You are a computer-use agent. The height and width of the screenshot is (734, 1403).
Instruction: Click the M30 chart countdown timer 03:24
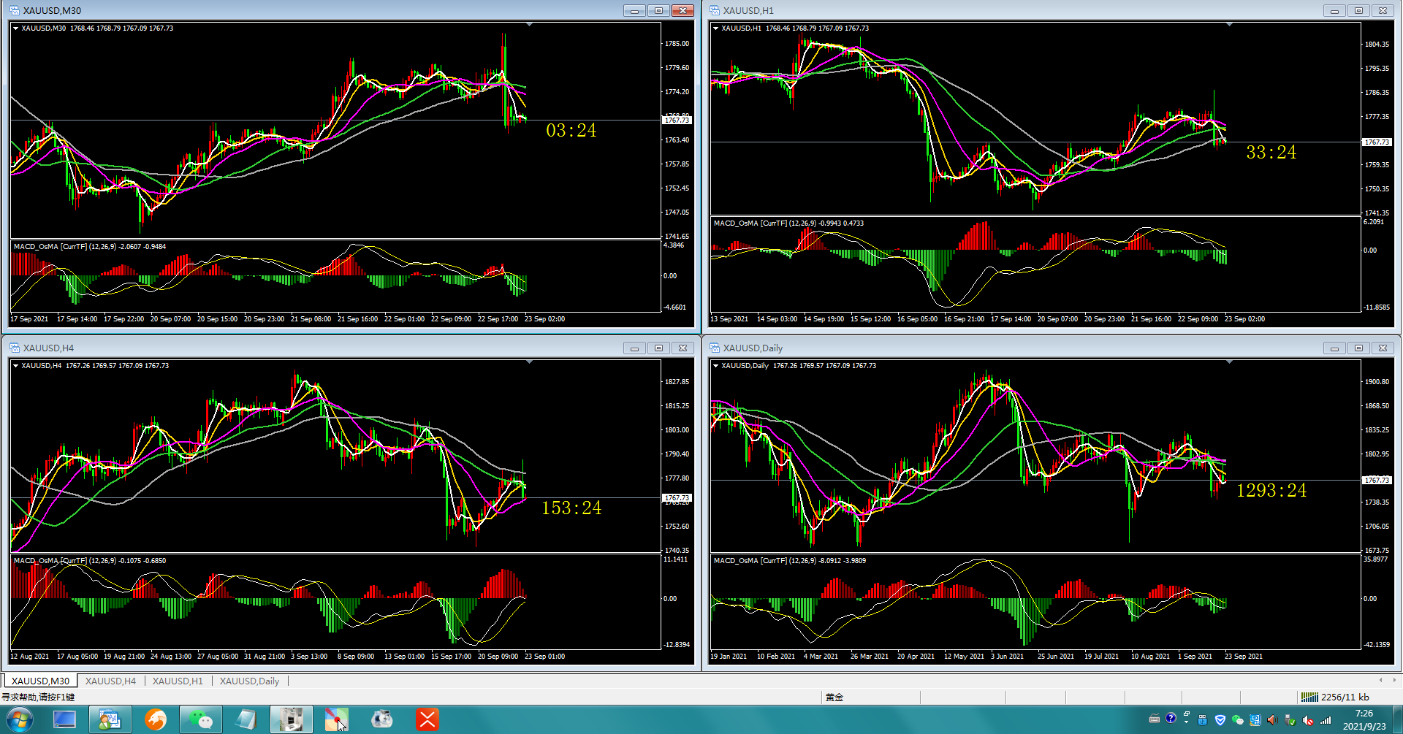pos(571,130)
